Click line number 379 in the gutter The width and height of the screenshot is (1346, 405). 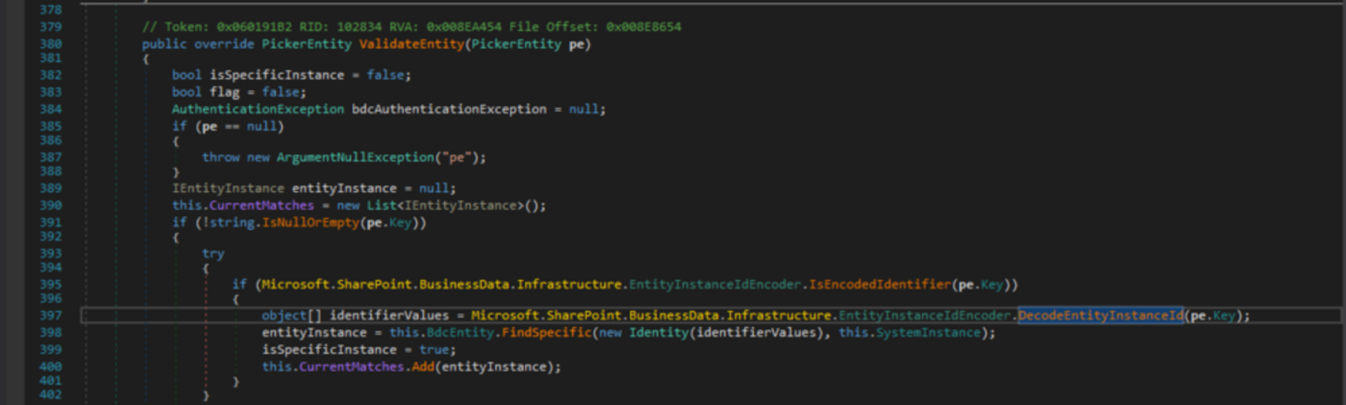point(50,27)
